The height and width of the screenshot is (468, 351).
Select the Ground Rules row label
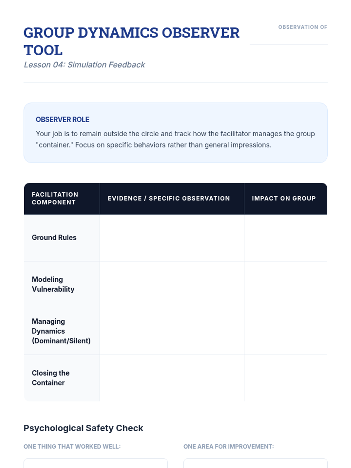[54, 238]
